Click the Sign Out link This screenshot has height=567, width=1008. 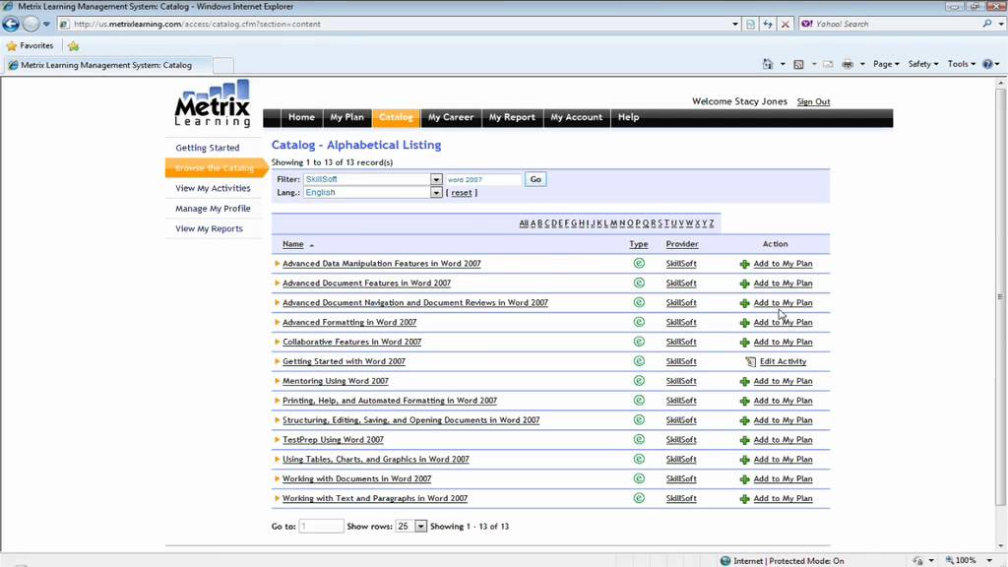point(813,101)
